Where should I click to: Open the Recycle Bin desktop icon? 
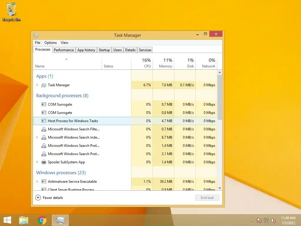[11, 12]
